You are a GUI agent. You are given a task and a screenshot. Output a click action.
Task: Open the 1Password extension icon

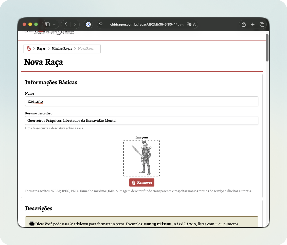tap(88, 24)
